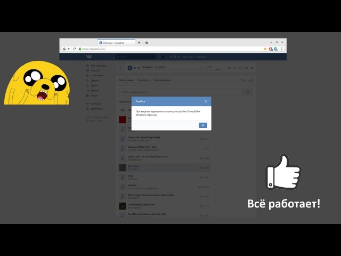Select the highlighted Crystalline track row
The height and width of the screenshot is (256, 341).
click(165, 167)
